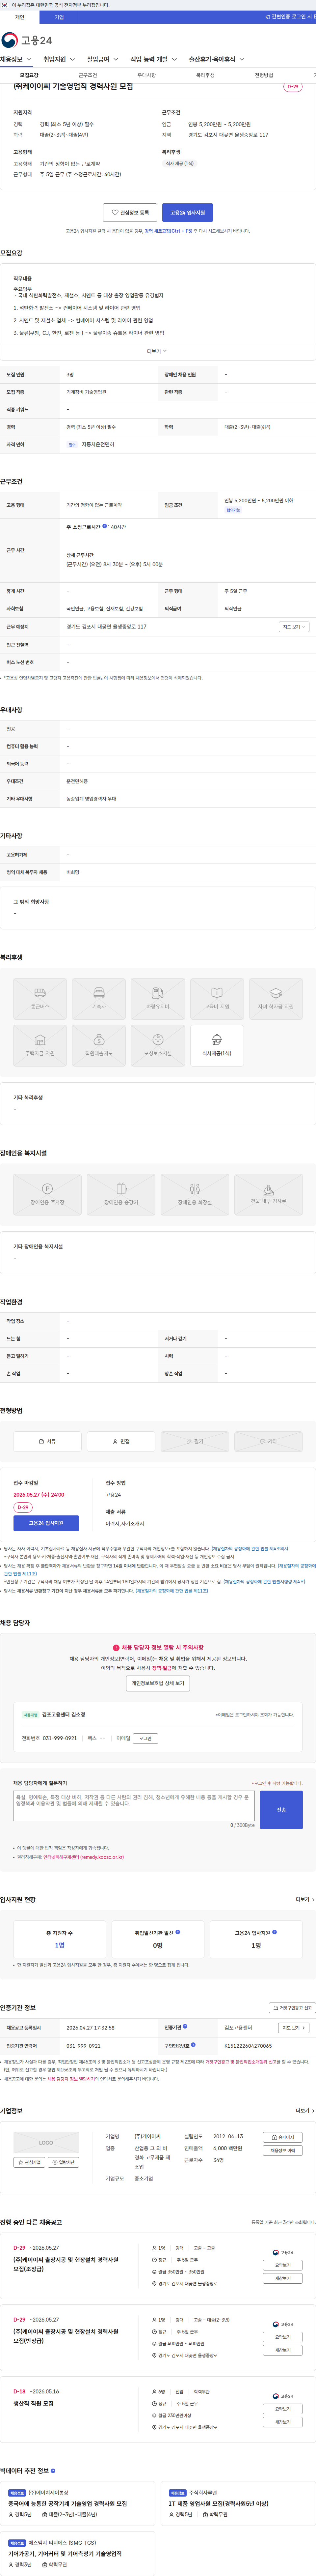Open the 취업지원 dropdown menu
Screen dimensions: 316x2576
pos(59,59)
